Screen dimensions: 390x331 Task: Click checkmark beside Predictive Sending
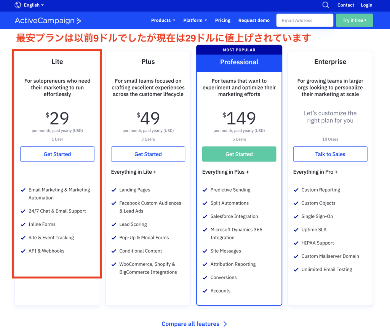(205, 190)
